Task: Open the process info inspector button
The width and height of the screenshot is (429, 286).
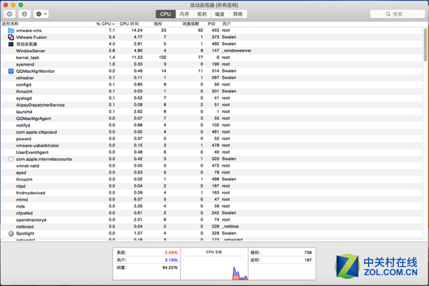Action: tap(24, 14)
